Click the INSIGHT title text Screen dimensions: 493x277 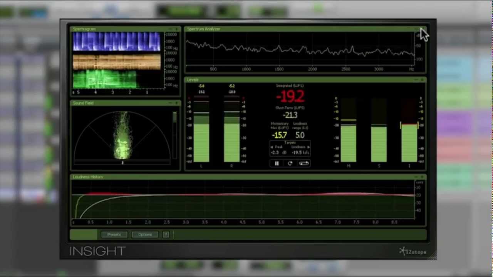point(97,252)
